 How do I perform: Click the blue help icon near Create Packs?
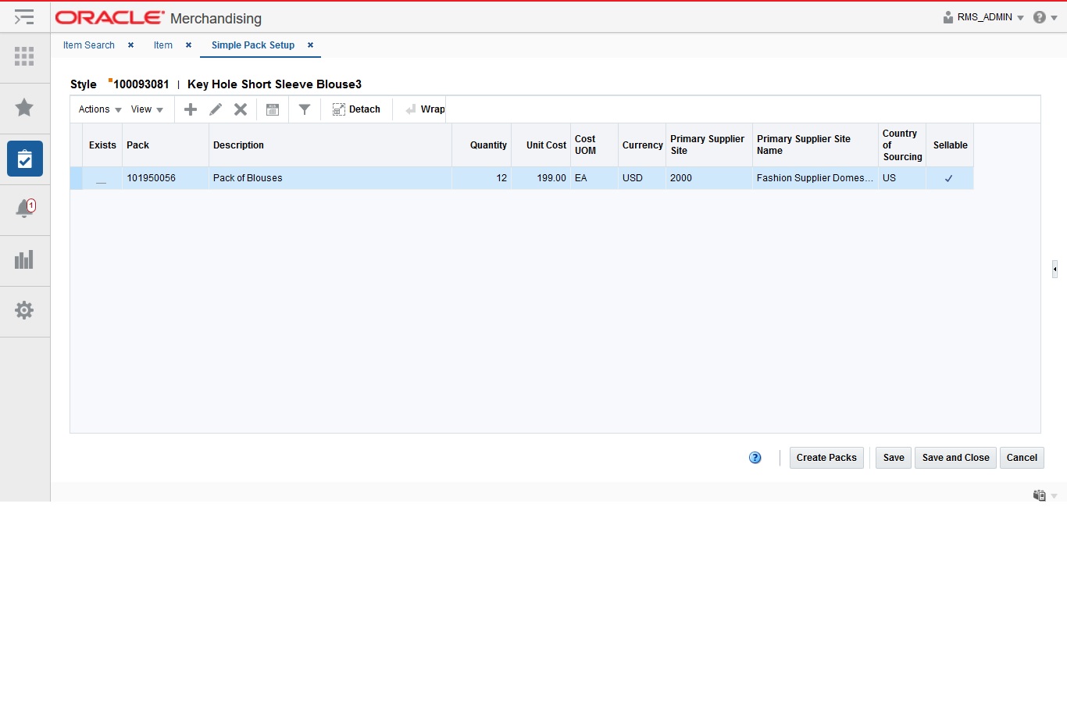coord(755,458)
